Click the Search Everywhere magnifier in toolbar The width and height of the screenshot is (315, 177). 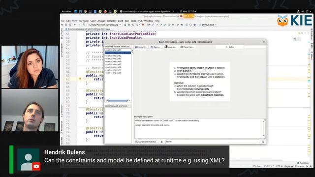pos(190,25)
